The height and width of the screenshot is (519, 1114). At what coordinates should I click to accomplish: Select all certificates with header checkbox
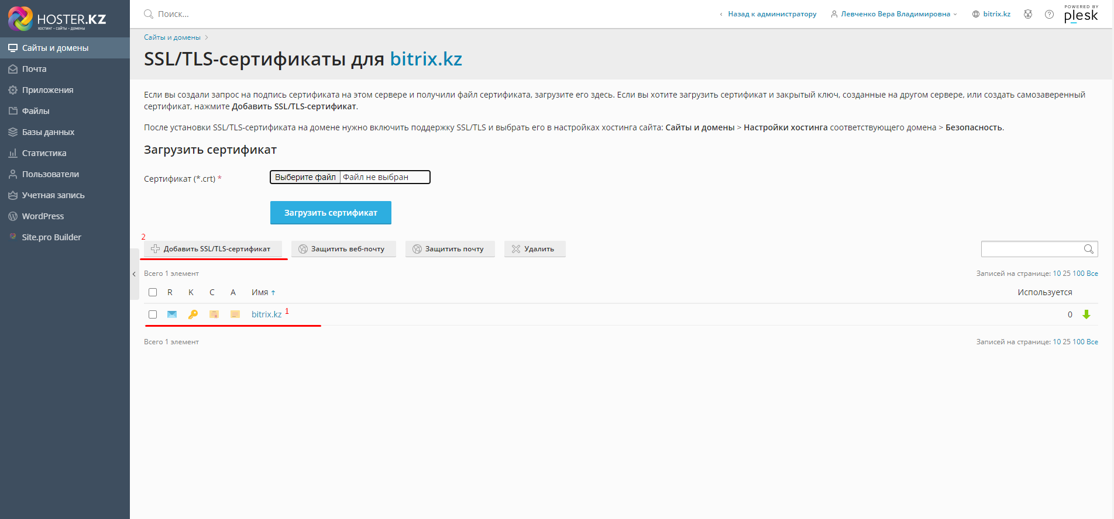coord(153,292)
